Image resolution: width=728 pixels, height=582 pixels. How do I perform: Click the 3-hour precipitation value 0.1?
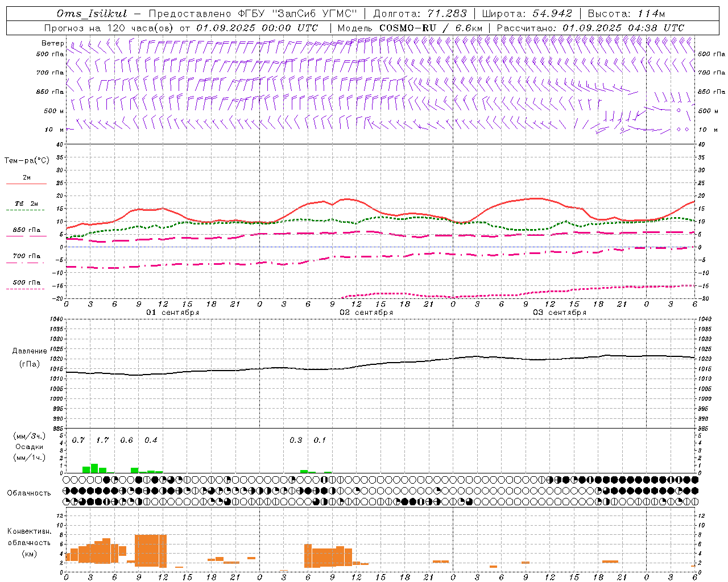pyautogui.click(x=320, y=440)
